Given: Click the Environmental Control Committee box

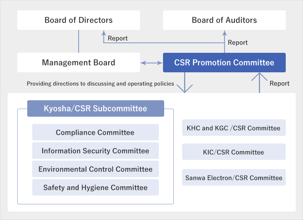Looking at the screenshot, I should click(96, 169).
